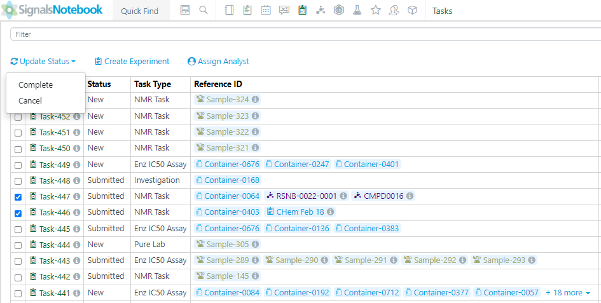Click the magnifier search icon
Screen dimensions: 601x303
204,10
